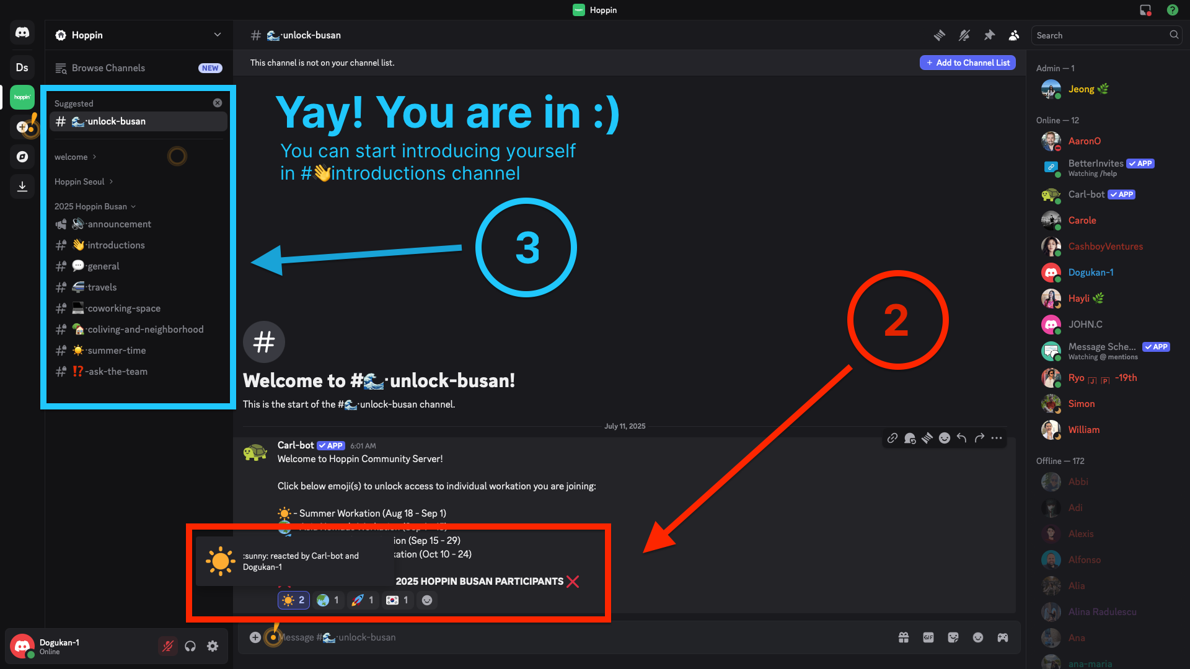Viewport: 1190px width, 669px height.
Task: Open the summer-time channel
Action: tap(138, 351)
